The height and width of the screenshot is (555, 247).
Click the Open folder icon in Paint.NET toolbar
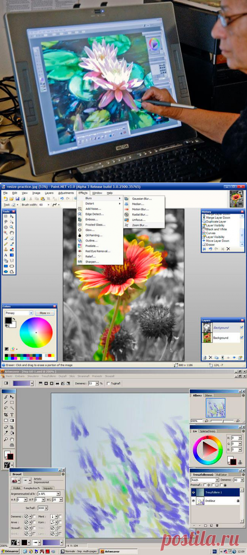pos(11,198)
